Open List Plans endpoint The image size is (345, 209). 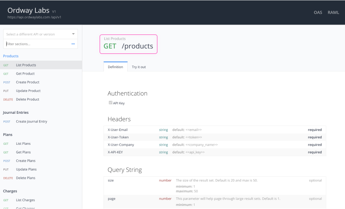23,143
